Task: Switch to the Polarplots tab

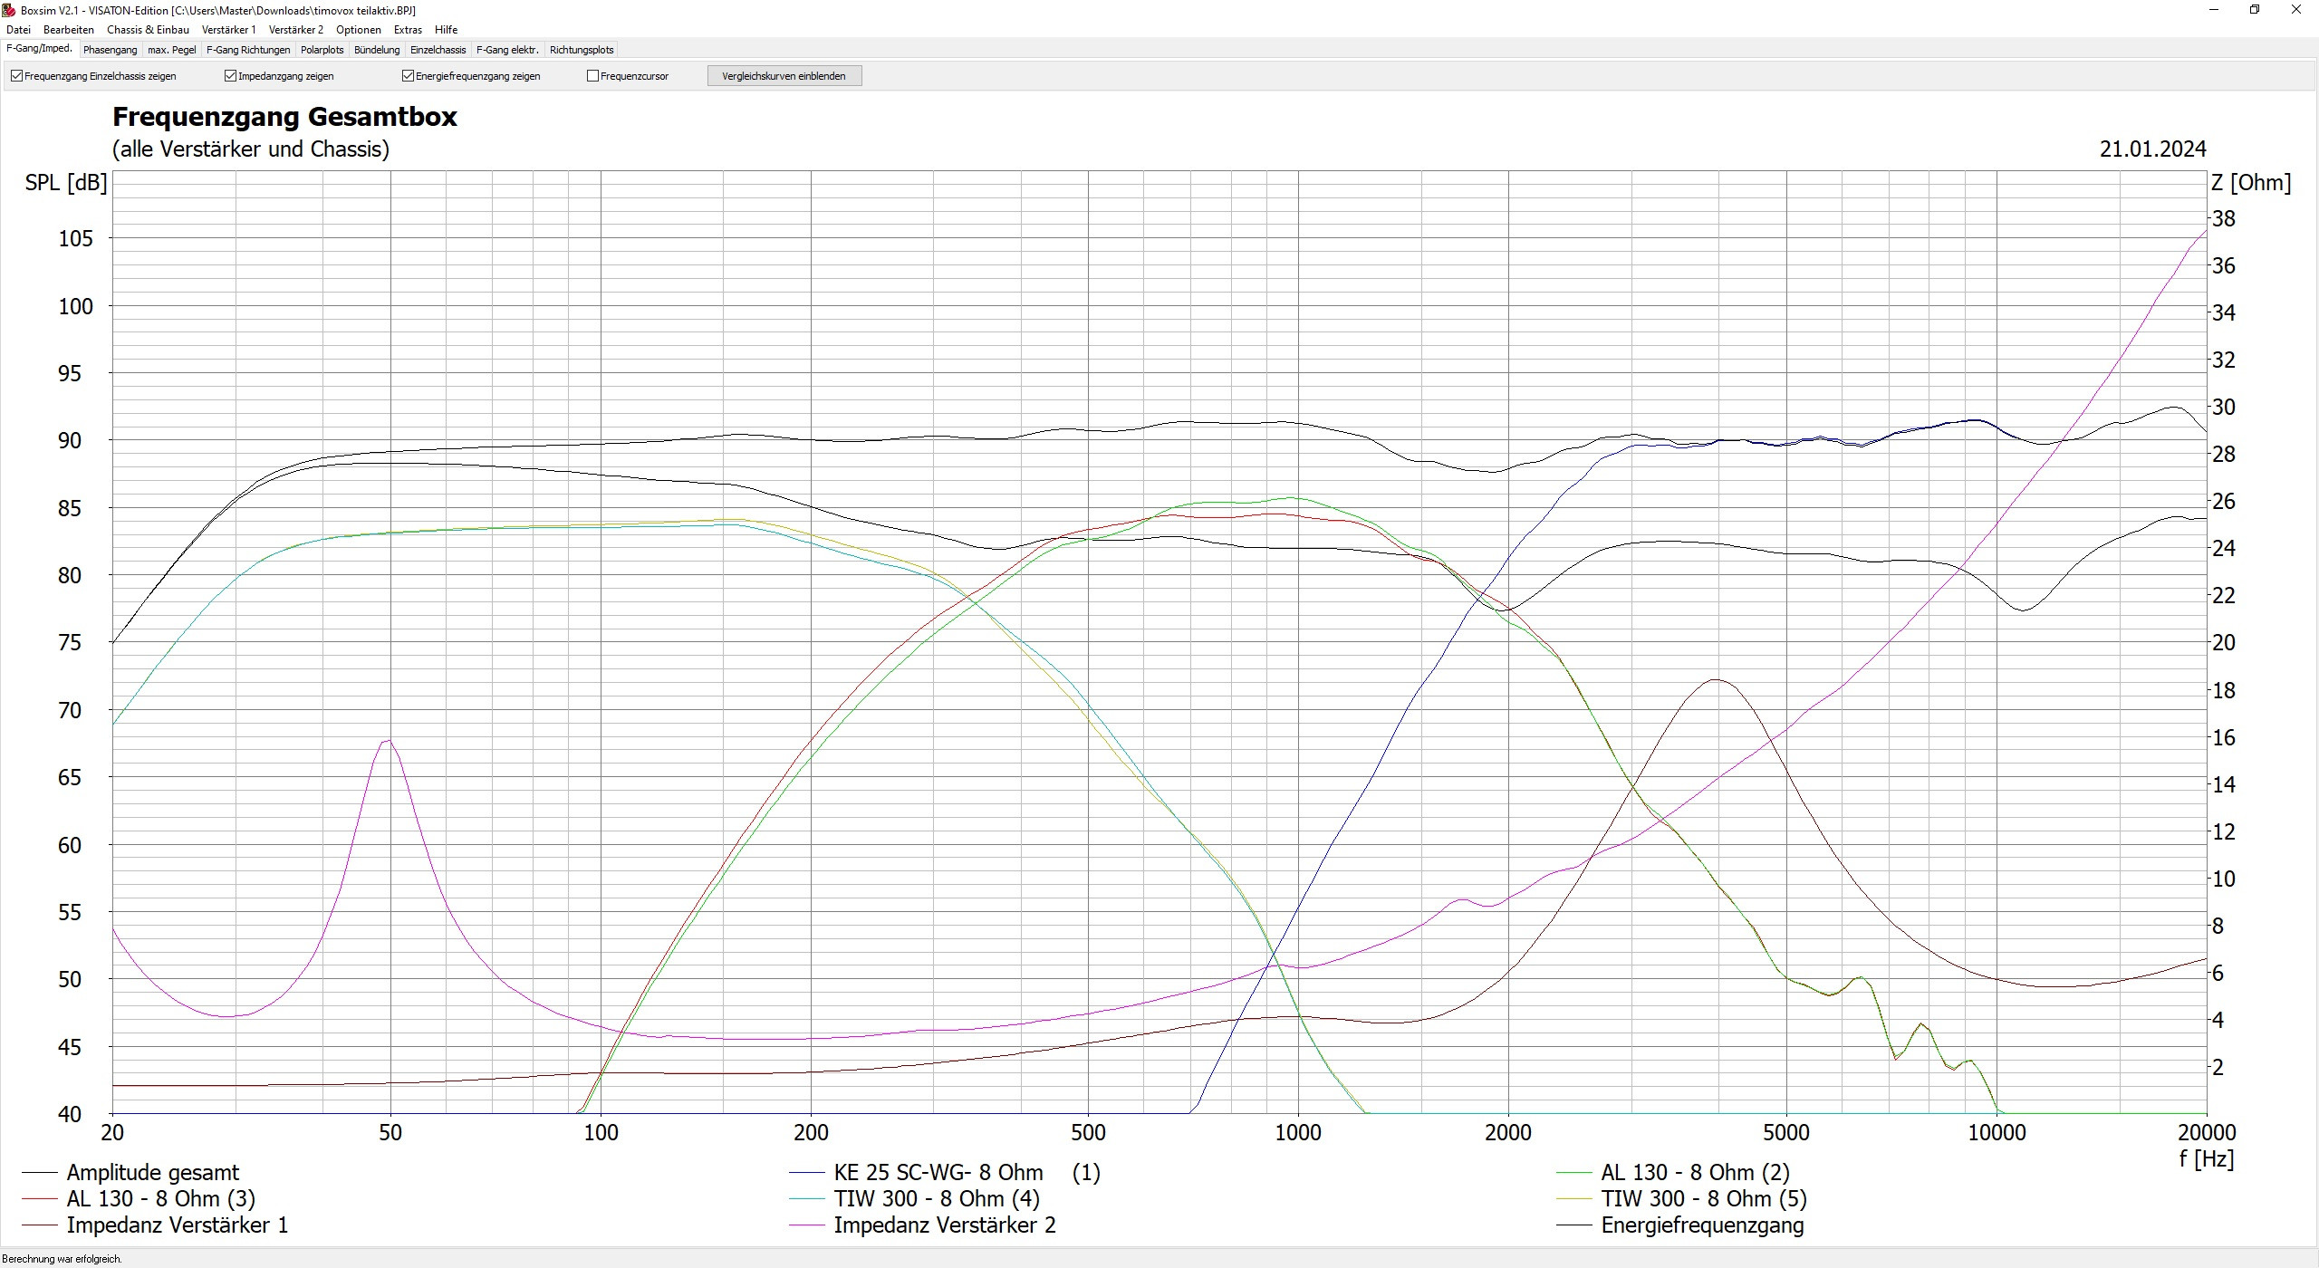Action: (x=322, y=50)
